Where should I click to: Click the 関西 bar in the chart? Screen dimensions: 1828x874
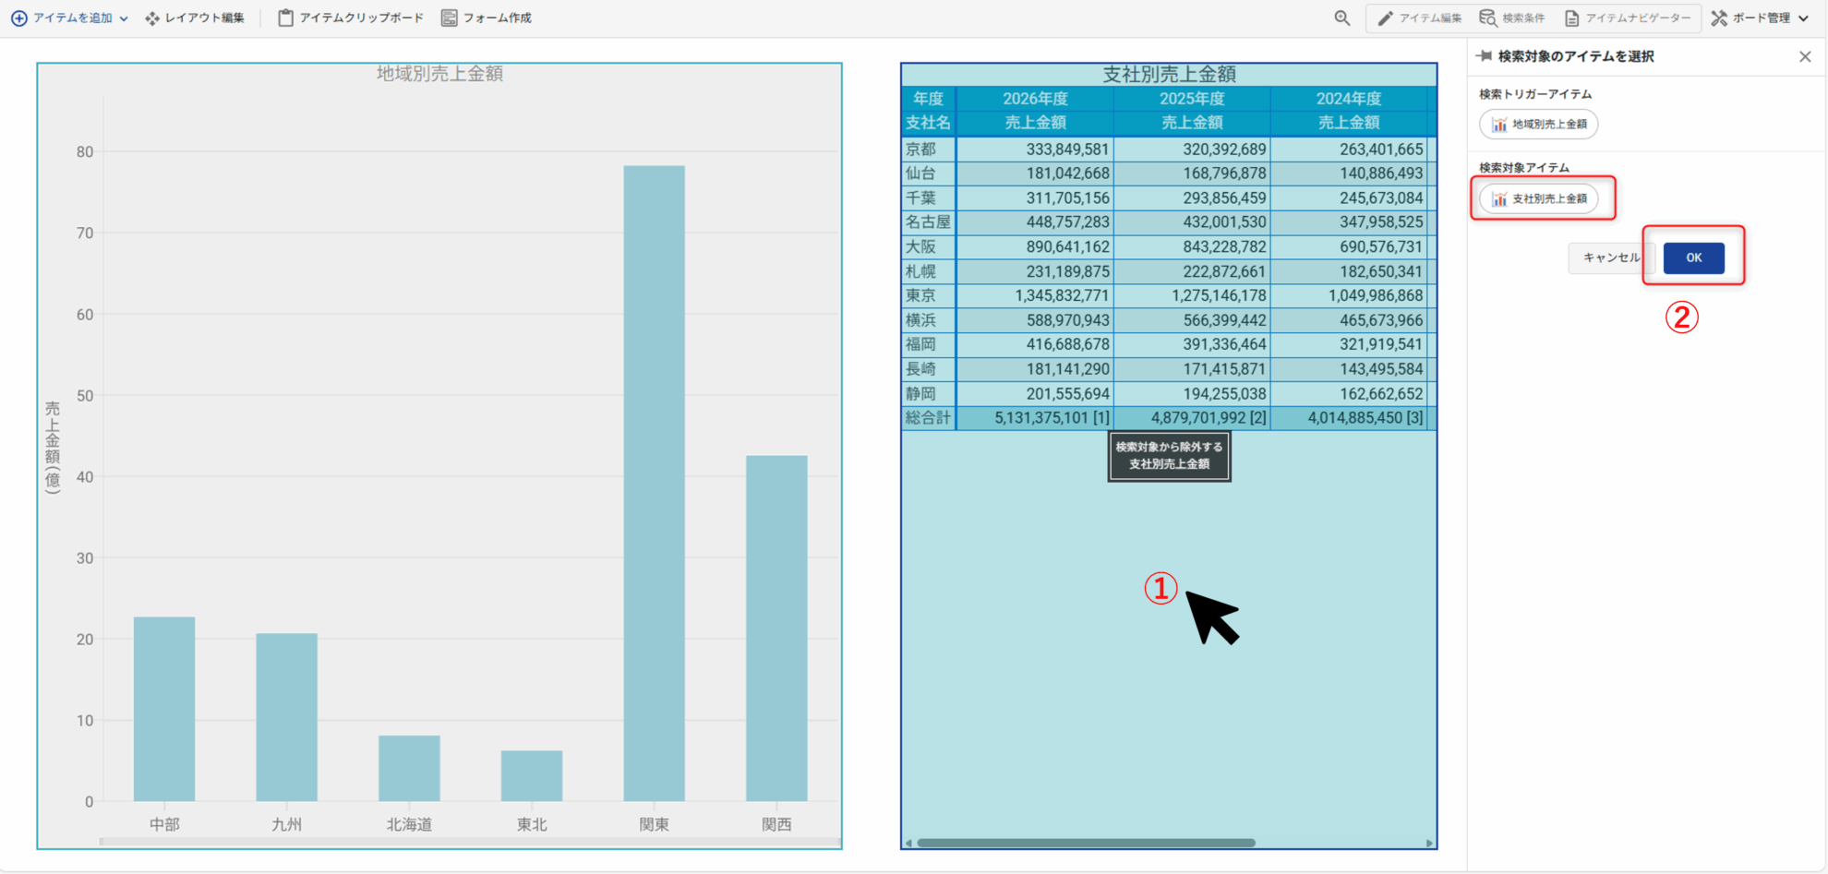(776, 628)
